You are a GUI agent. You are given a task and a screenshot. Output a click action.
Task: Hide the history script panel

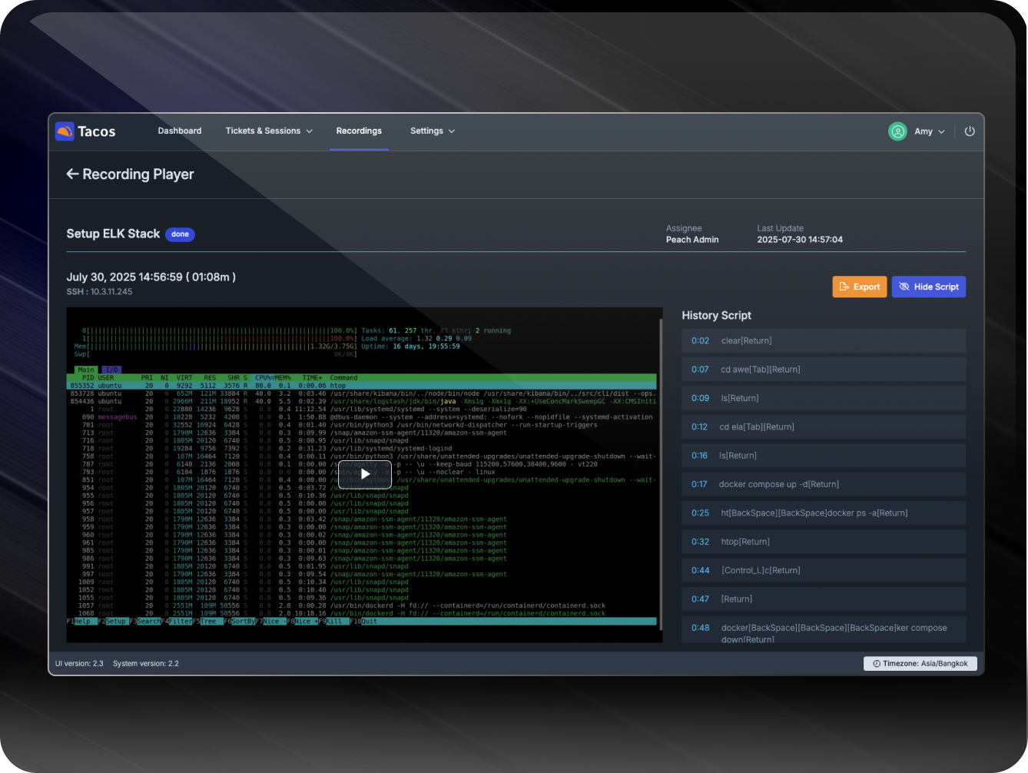[929, 287]
